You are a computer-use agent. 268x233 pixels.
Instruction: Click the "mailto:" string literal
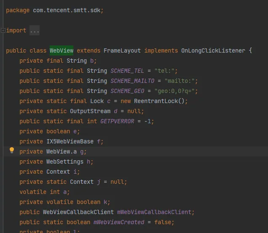(x=180, y=81)
